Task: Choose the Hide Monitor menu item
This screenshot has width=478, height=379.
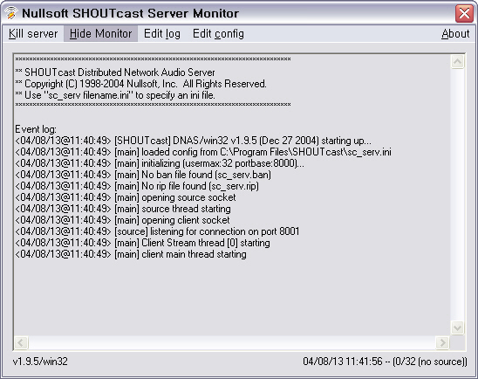Action: pos(100,33)
